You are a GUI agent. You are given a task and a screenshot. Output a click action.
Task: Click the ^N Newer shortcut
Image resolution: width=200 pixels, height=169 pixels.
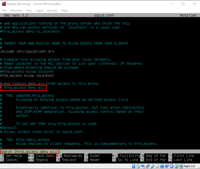pyautogui.click(x=92, y=160)
